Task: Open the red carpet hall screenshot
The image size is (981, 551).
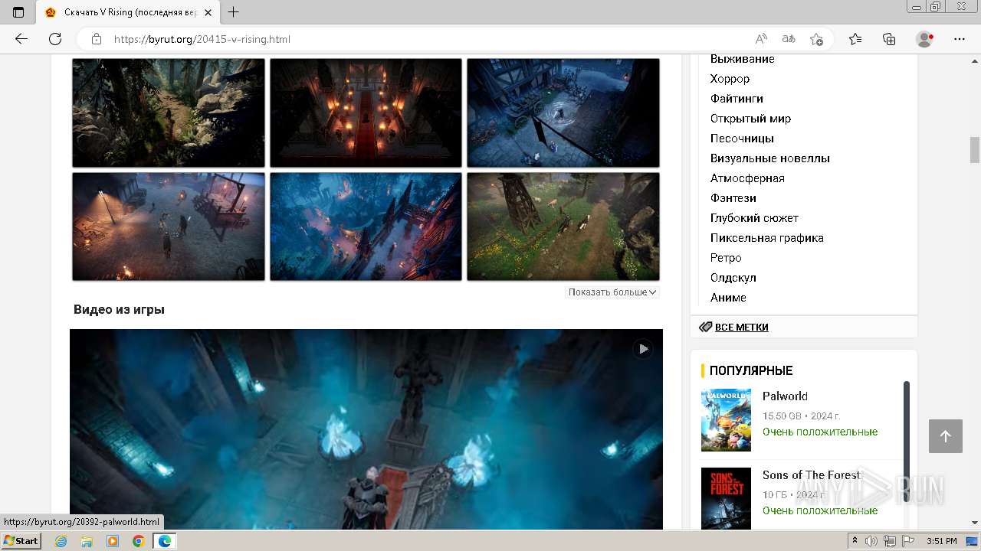Action: point(366,112)
